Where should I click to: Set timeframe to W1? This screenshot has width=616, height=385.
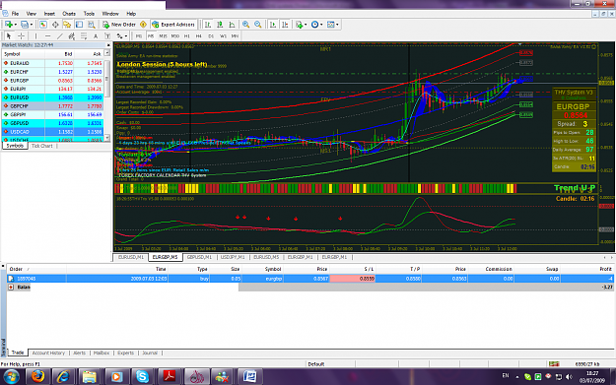223,36
